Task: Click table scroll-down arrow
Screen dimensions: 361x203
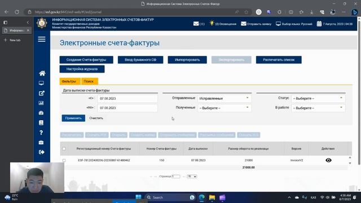Action: [350, 163]
